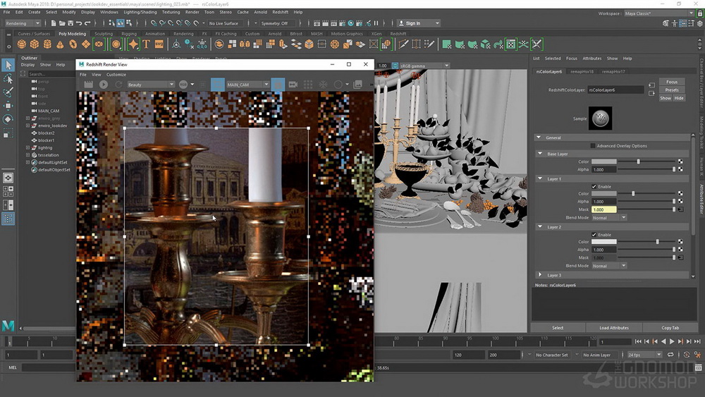Open the Beauty AOV dropdown
The width and height of the screenshot is (705, 397).
151,85
